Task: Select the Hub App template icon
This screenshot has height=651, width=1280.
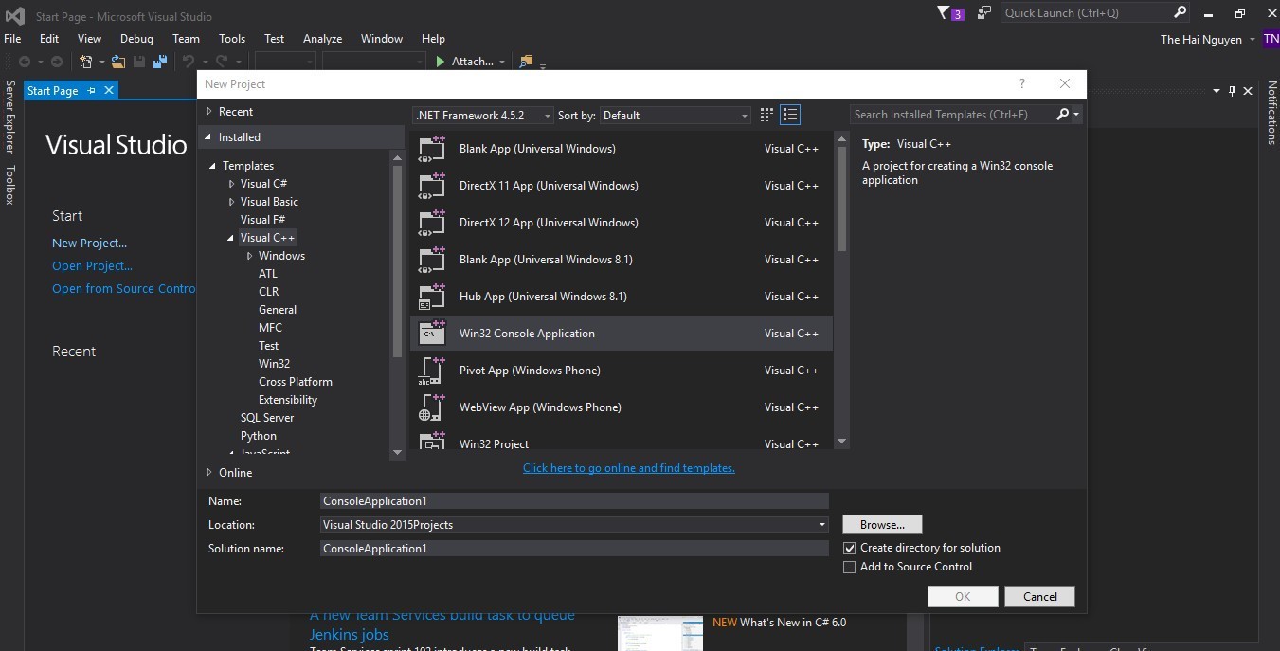Action: coord(432,297)
